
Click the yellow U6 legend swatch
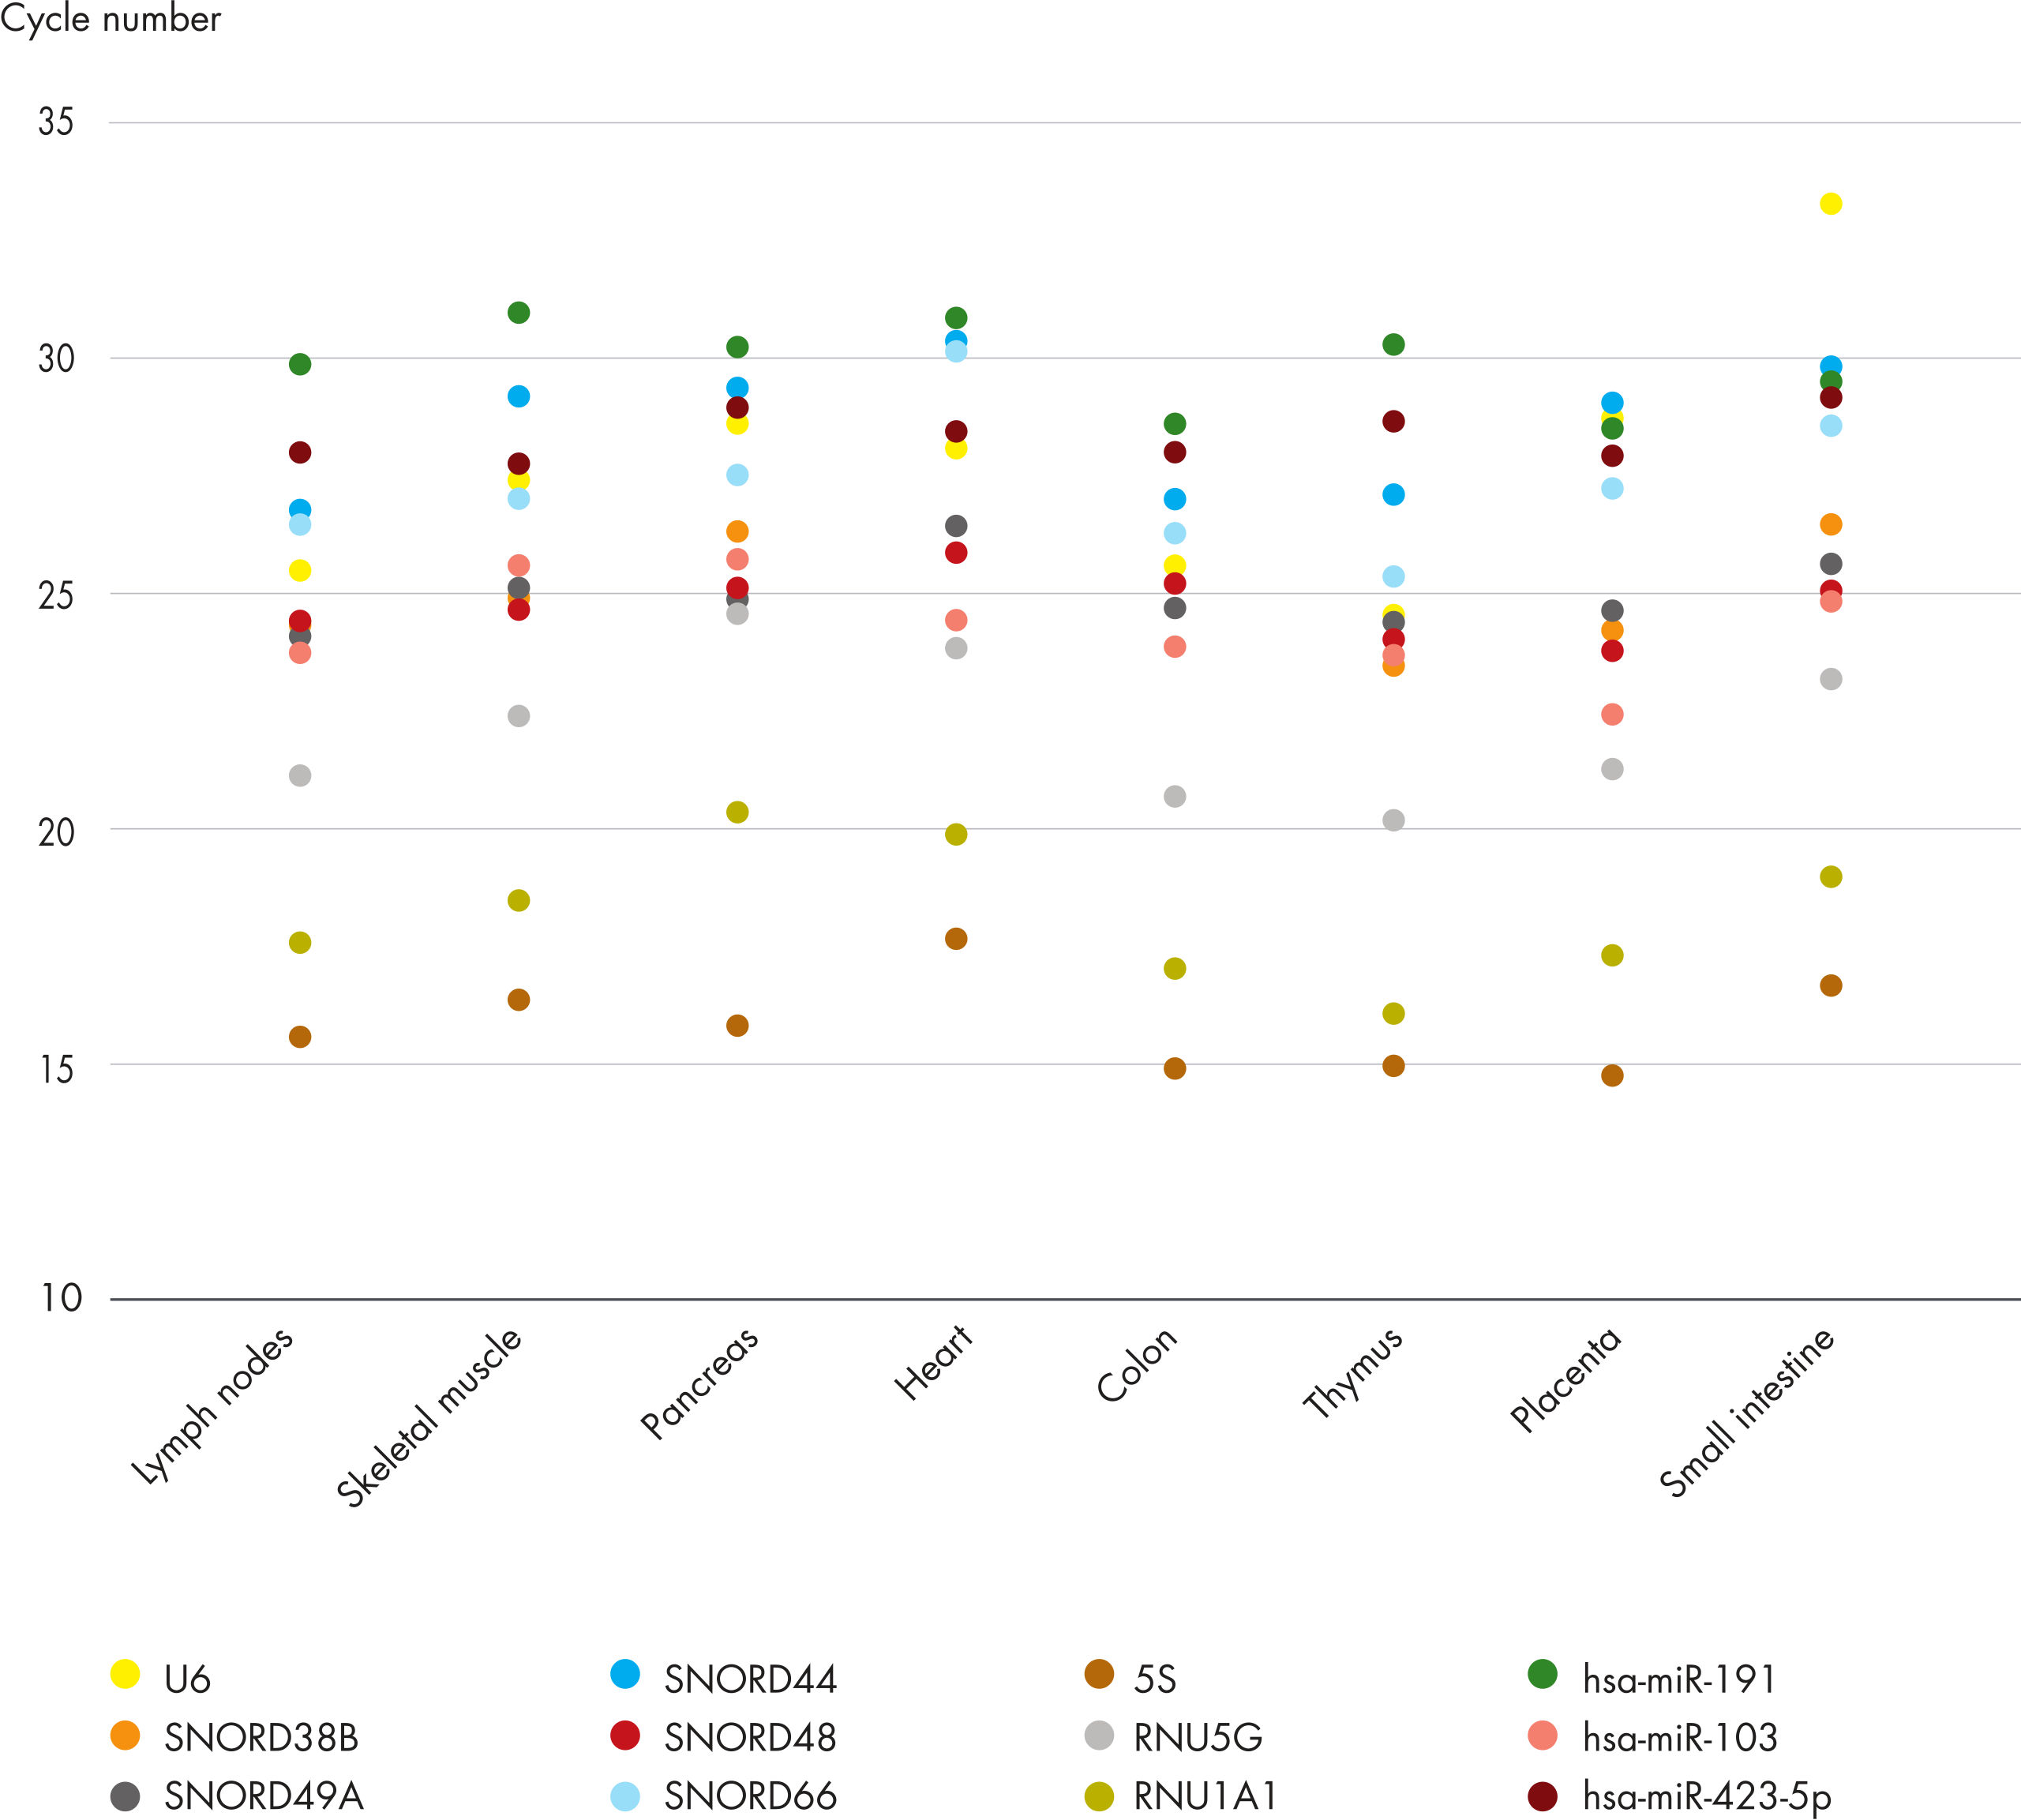tap(125, 1674)
